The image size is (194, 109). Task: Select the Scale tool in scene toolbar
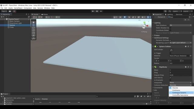click(34, 30)
